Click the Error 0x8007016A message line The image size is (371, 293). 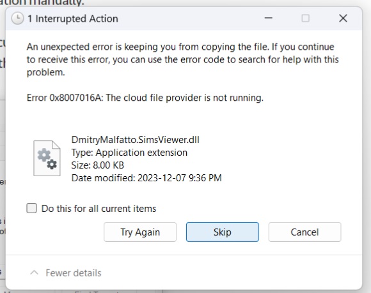[x=145, y=98]
